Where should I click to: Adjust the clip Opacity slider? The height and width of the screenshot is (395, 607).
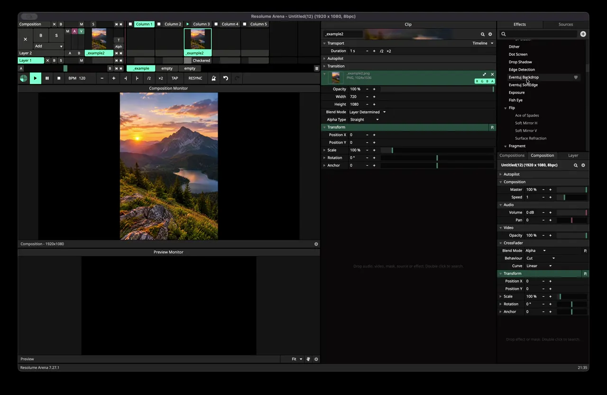click(437, 89)
